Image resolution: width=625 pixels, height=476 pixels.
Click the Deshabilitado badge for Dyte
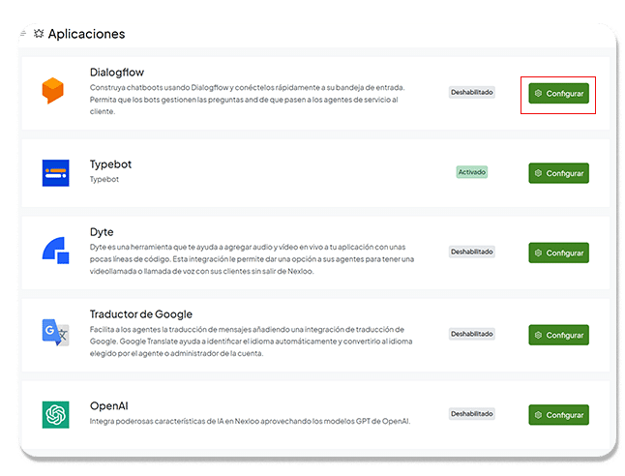(x=472, y=252)
